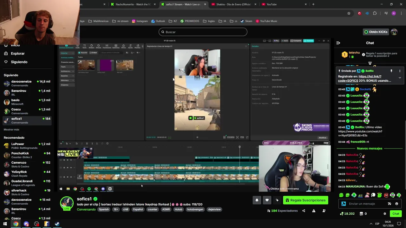Report the stream with warning triangle icon
This screenshot has width=406, height=228.
point(314,211)
